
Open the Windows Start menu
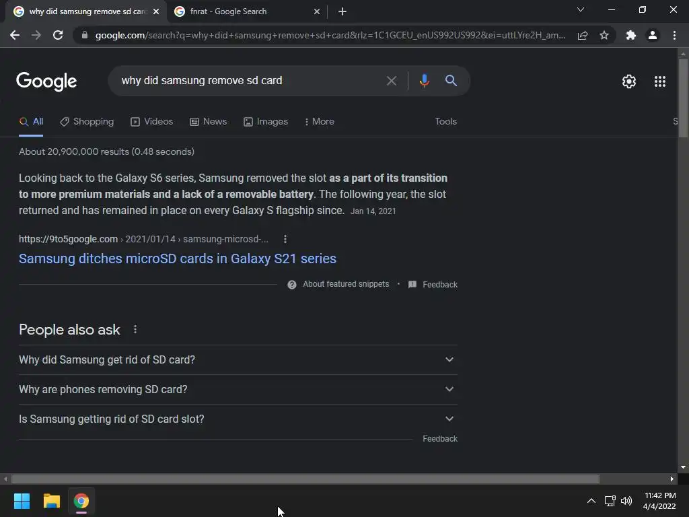point(22,501)
